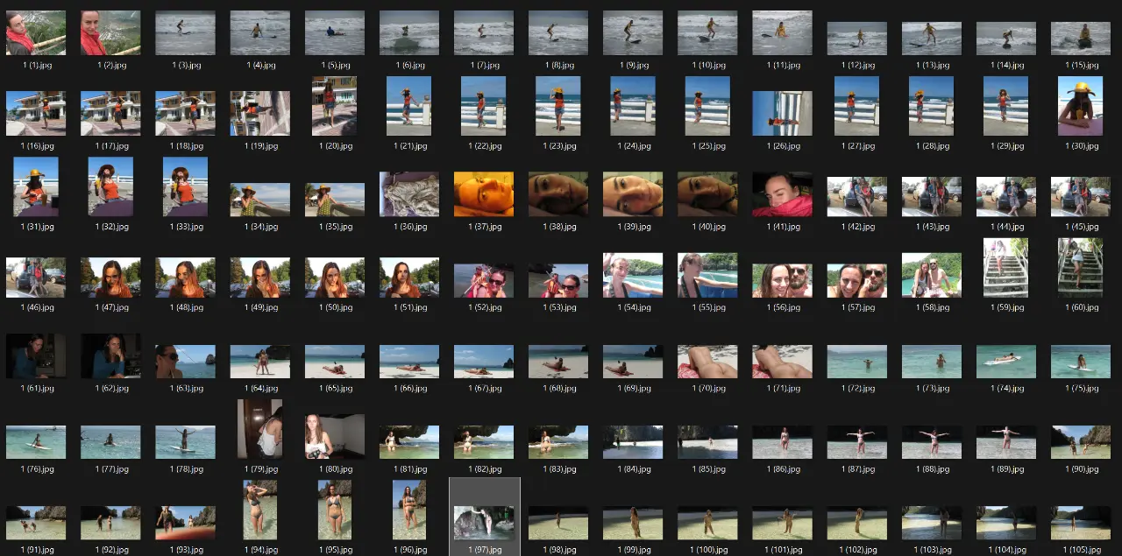Click the thumbnail of 1 (15).jpg
Screen dimensions: 1122x556
1080,39
